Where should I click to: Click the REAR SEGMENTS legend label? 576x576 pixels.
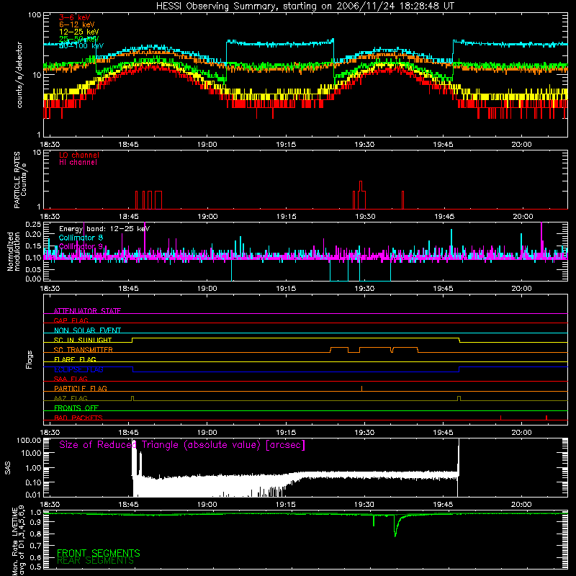[x=95, y=561]
